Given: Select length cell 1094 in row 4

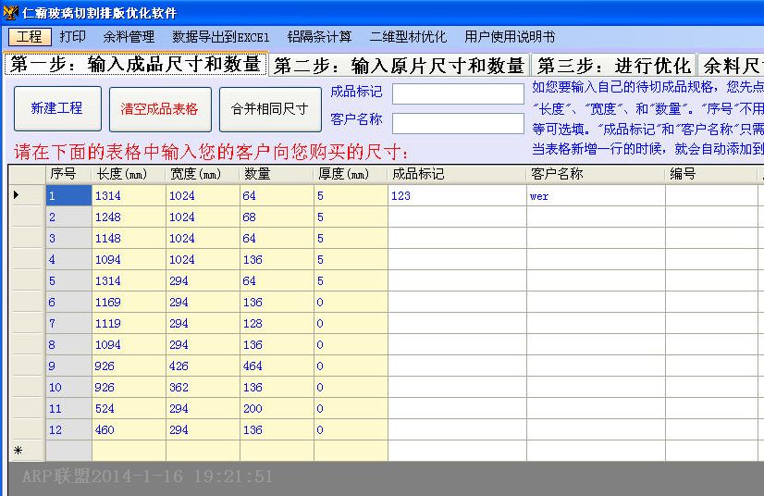Looking at the screenshot, I should click(129, 259).
